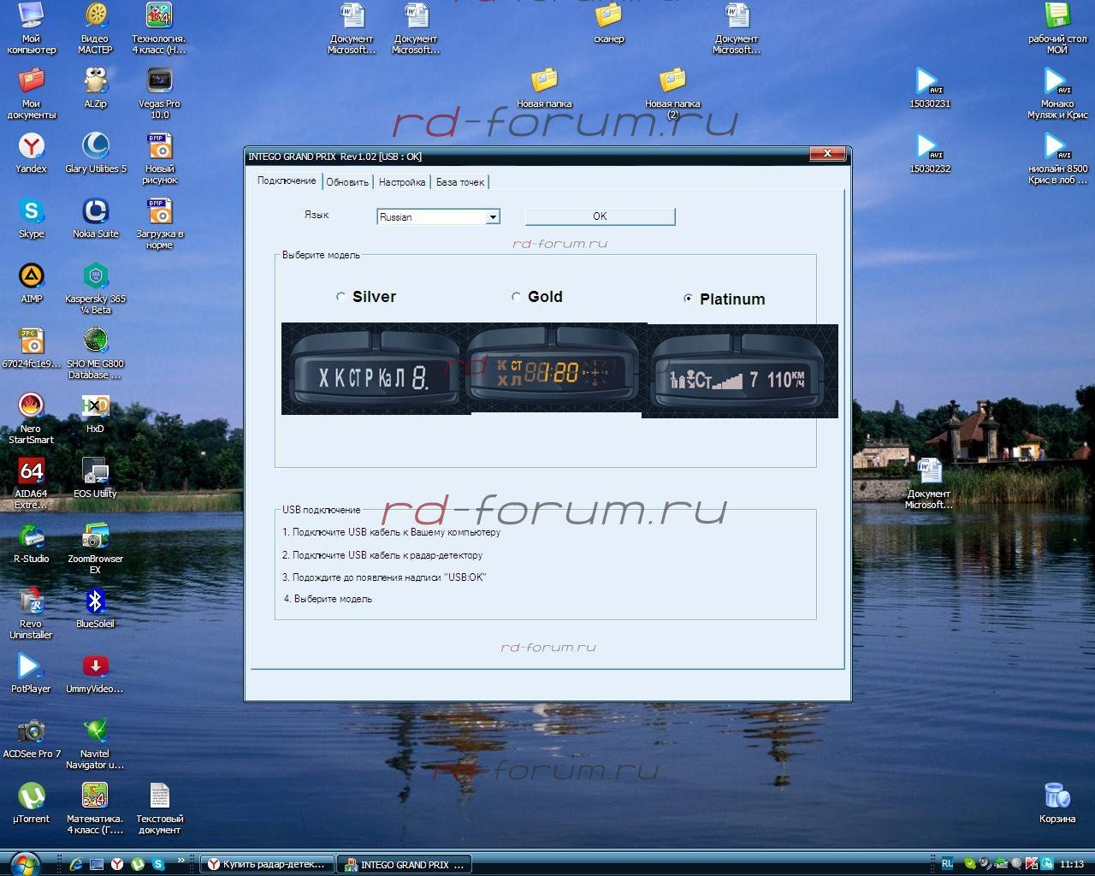Open the Настройка tab
Screen dimensions: 1095x876
402,182
